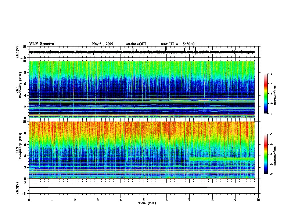Click the time axis tick label "10" under ch.3

click(258, 200)
